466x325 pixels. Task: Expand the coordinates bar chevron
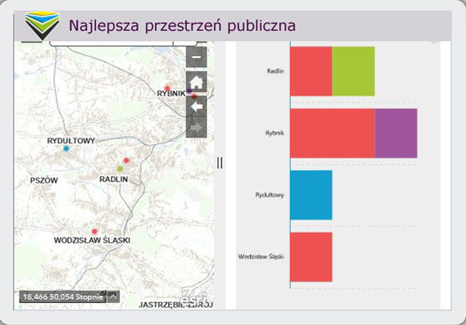[113, 296]
